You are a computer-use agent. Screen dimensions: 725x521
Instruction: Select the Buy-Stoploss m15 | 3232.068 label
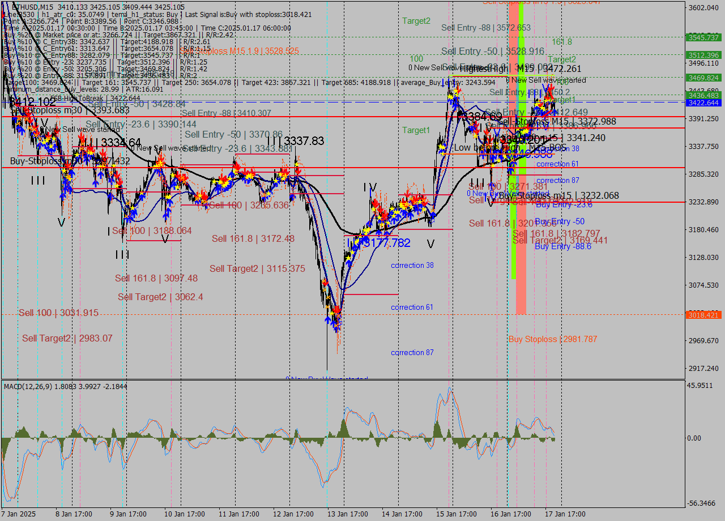(x=558, y=195)
